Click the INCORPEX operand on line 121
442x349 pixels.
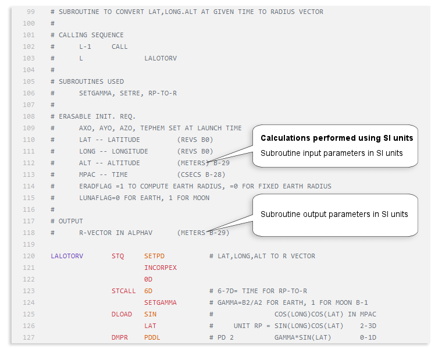point(161,268)
